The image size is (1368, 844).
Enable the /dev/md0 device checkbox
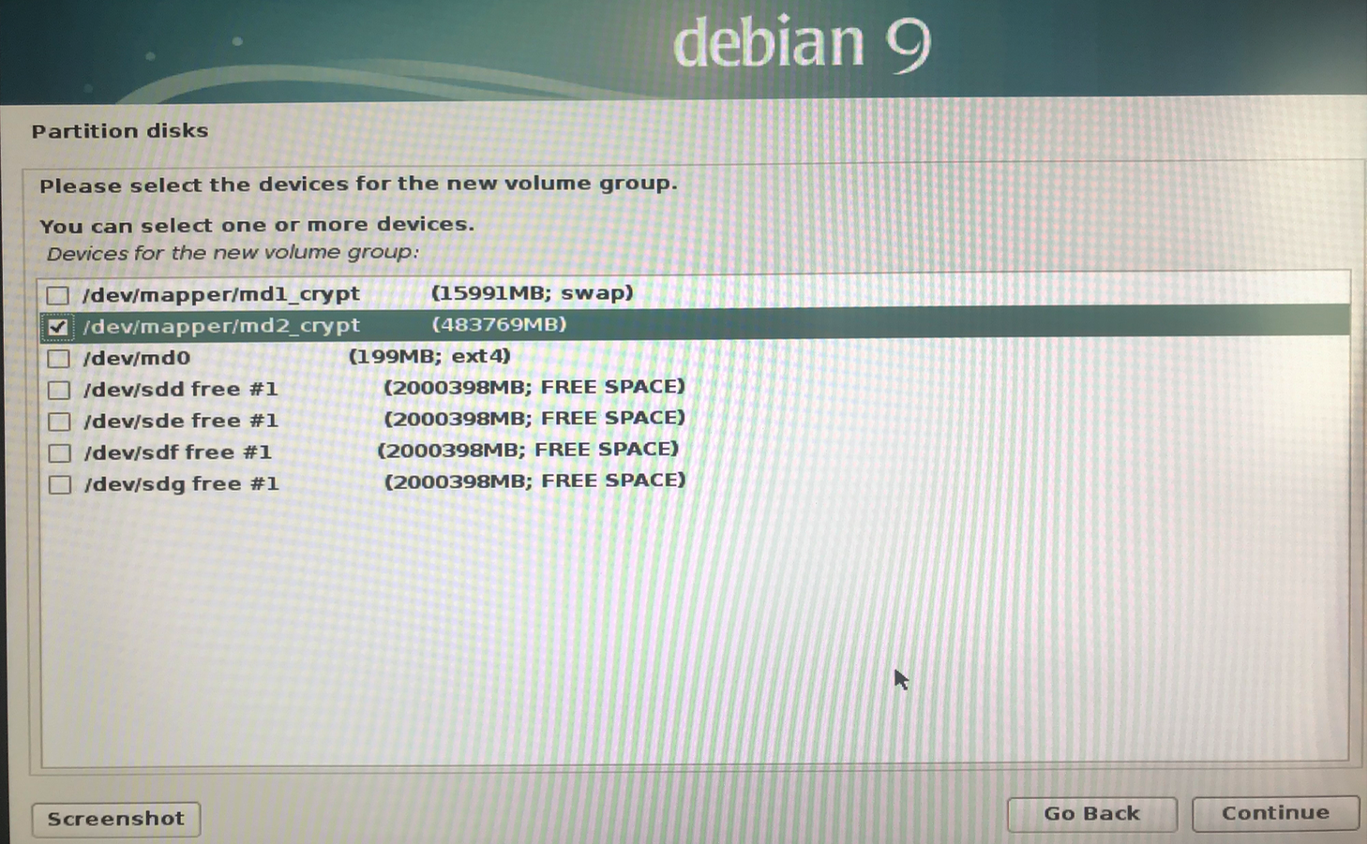pyautogui.click(x=58, y=359)
